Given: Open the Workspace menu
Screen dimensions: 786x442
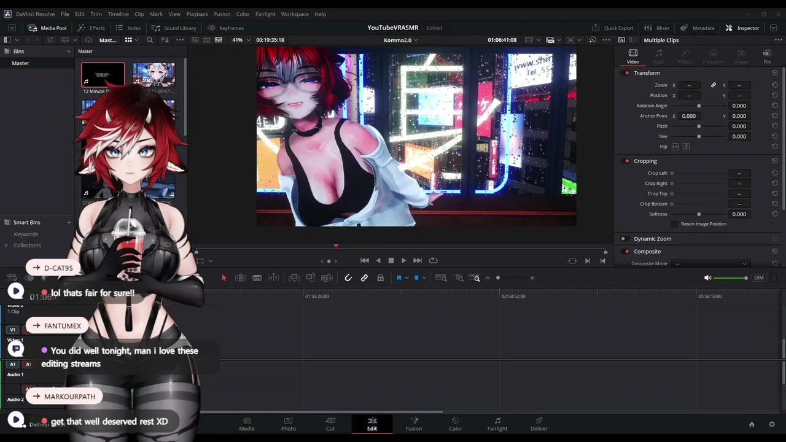Looking at the screenshot, I should coord(295,14).
